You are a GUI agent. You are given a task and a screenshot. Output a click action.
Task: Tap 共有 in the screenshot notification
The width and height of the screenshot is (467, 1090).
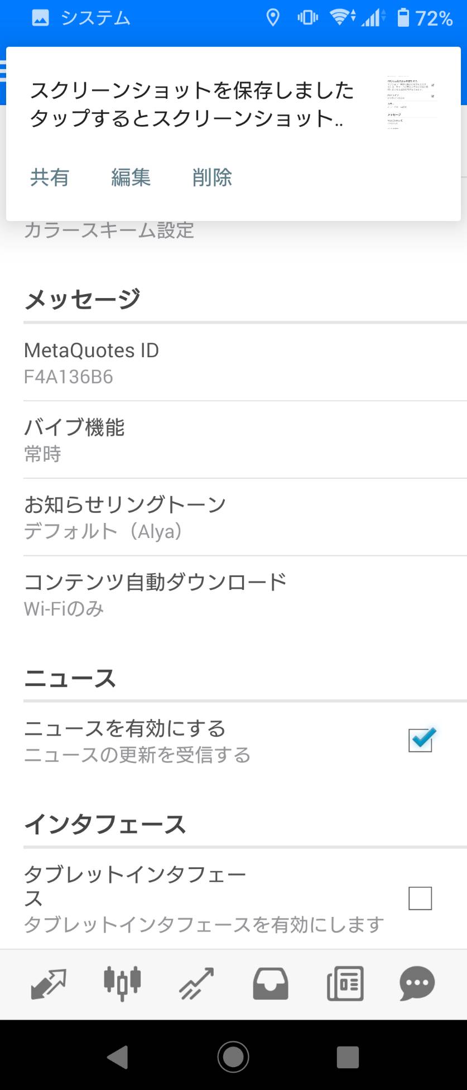point(50,177)
